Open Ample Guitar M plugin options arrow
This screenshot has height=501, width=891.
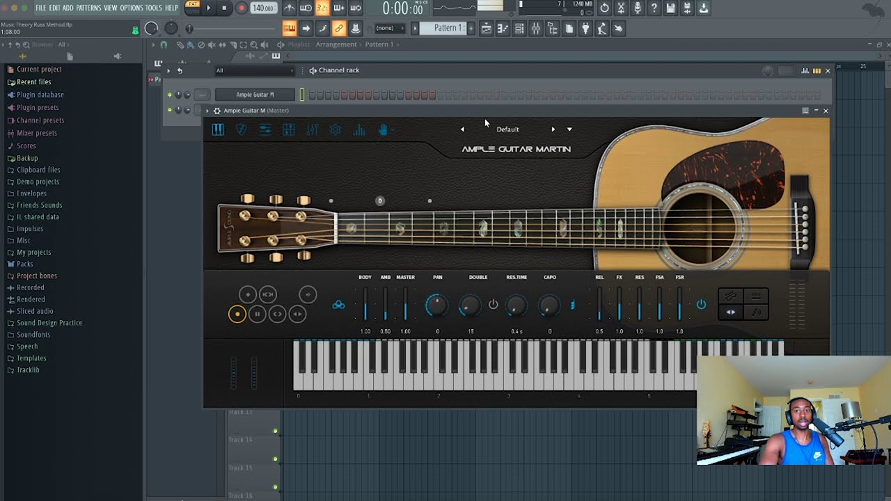[207, 111]
